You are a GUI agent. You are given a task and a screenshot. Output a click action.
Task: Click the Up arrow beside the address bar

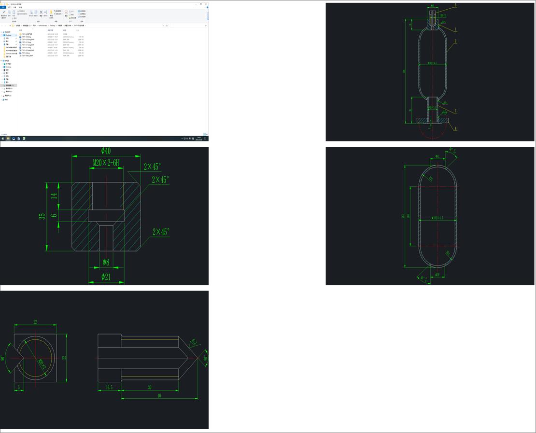[10, 26]
